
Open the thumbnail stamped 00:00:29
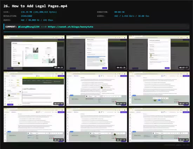[x=34, y=53]
